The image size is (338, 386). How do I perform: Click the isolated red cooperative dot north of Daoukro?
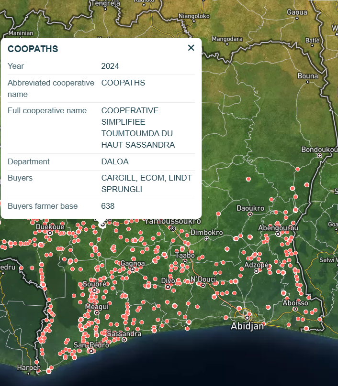(x=248, y=179)
